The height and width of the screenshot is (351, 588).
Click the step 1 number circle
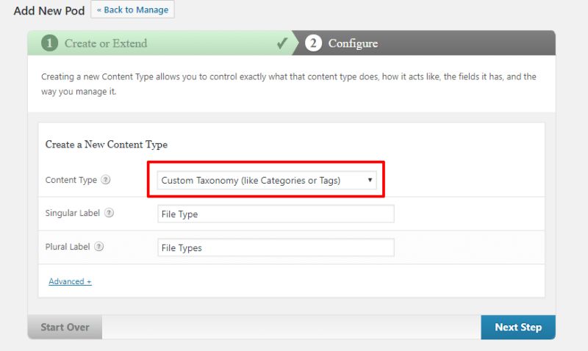49,43
